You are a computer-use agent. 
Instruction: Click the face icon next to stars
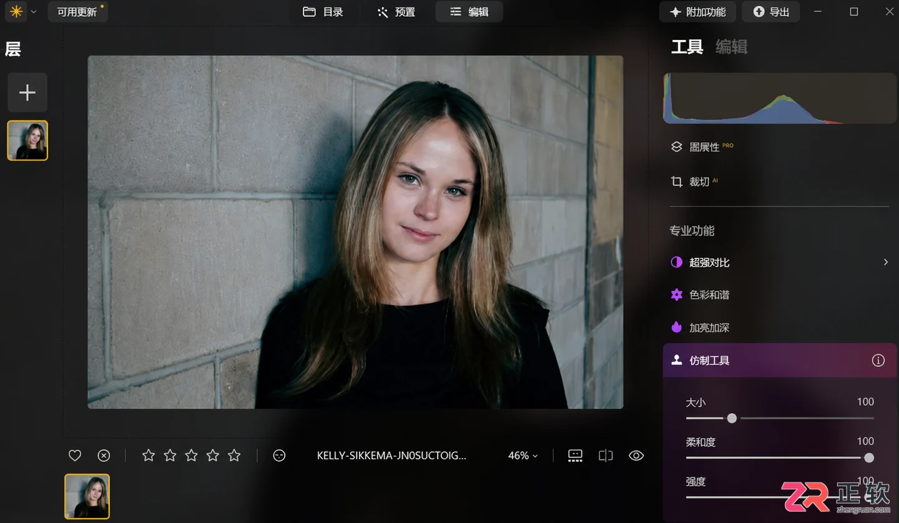(x=279, y=456)
